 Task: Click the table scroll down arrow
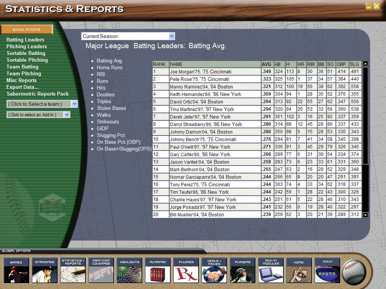click(x=366, y=215)
